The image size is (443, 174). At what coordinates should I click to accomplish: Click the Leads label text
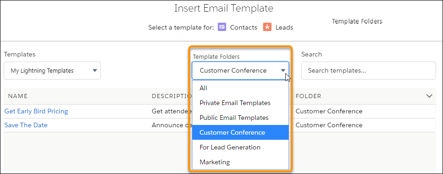(x=284, y=27)
